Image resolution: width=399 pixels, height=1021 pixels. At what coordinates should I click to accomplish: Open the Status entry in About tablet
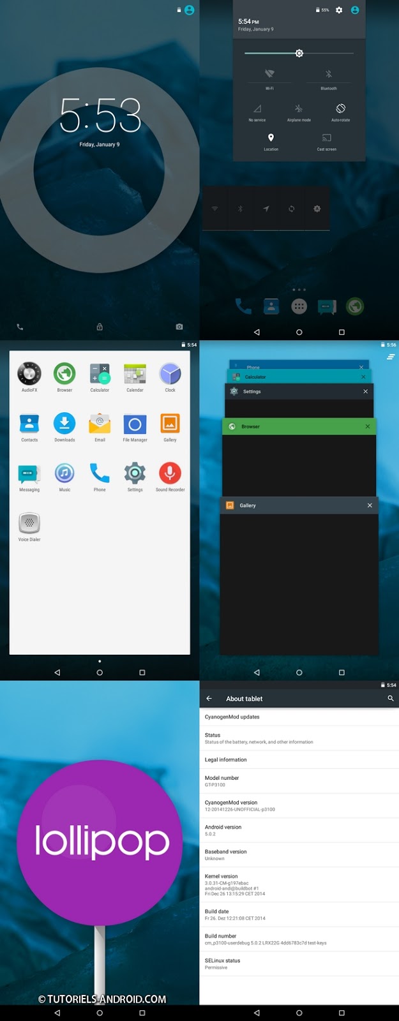click(x=299, y=738)
